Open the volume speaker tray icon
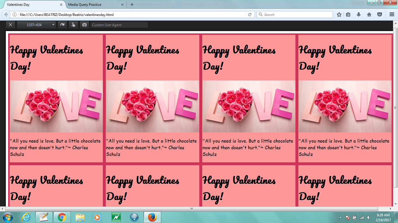The height and width of the screenshot is (223, 398). 369,217
